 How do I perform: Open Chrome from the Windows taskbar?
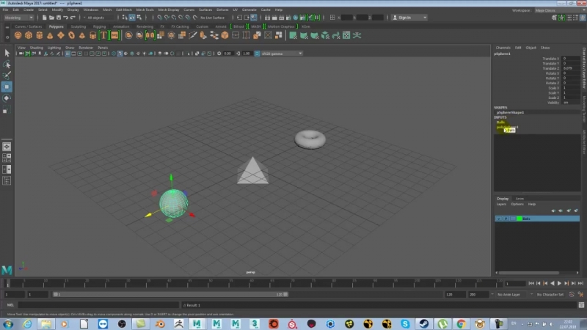460,323
